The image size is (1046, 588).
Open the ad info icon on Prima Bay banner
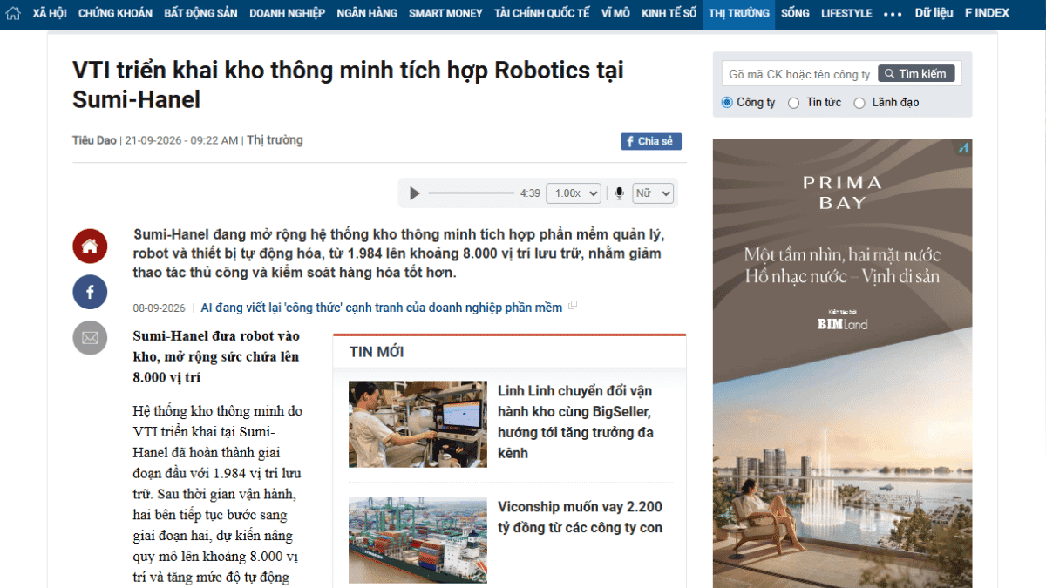tap(963, 148)
